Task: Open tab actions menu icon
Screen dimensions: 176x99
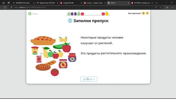Action: (x=9, y=3)
